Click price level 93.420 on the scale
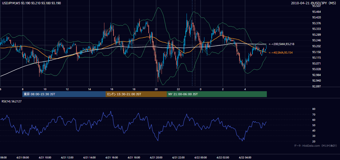The image size is (340, 160). 316,17
